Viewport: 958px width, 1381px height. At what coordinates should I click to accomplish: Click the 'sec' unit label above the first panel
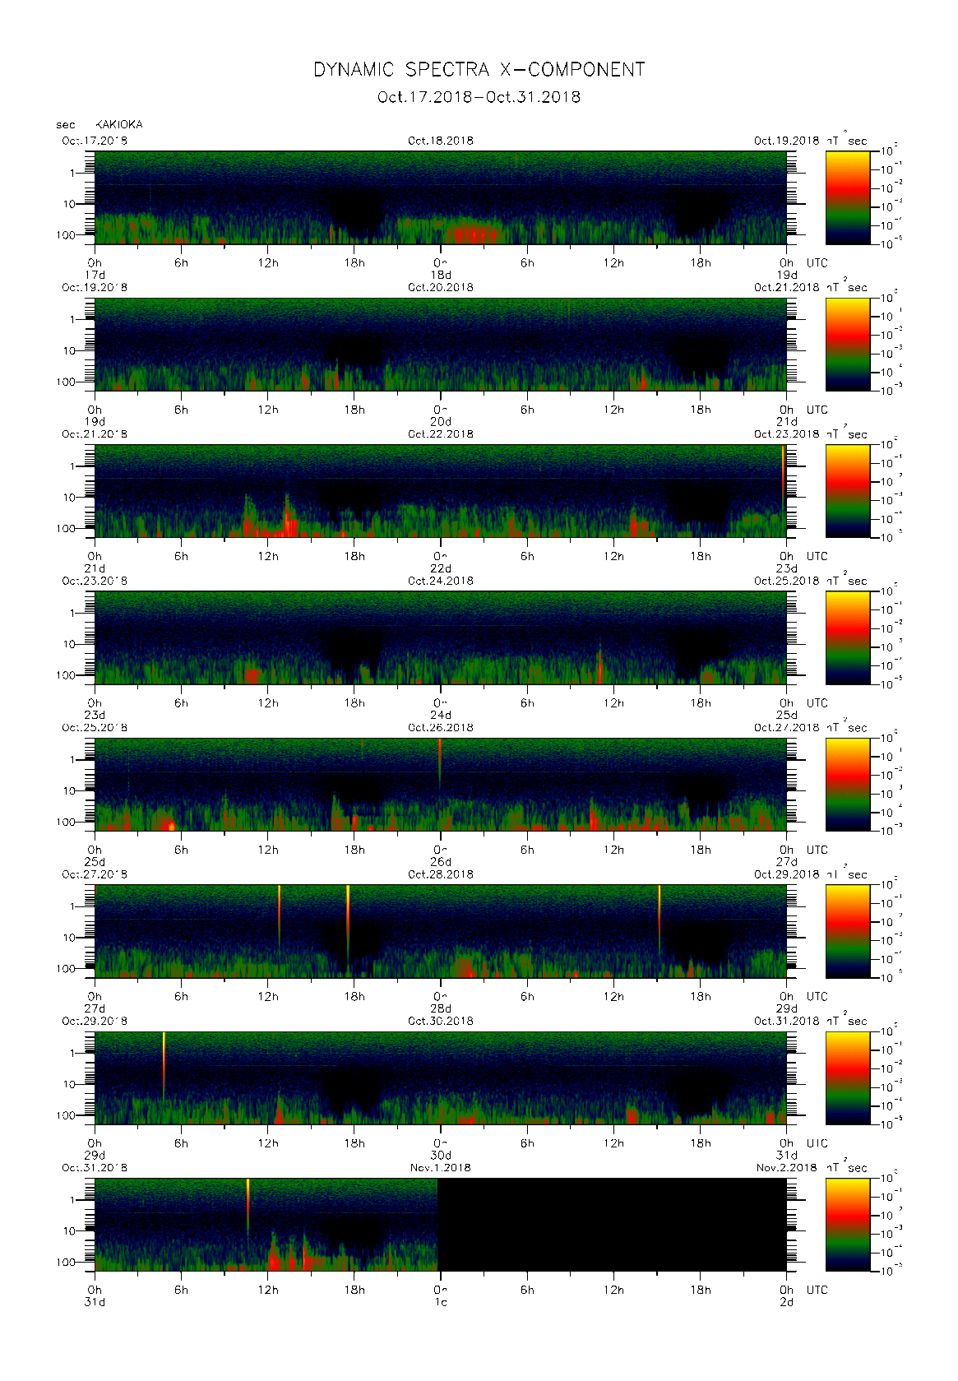tap(65, 125)
